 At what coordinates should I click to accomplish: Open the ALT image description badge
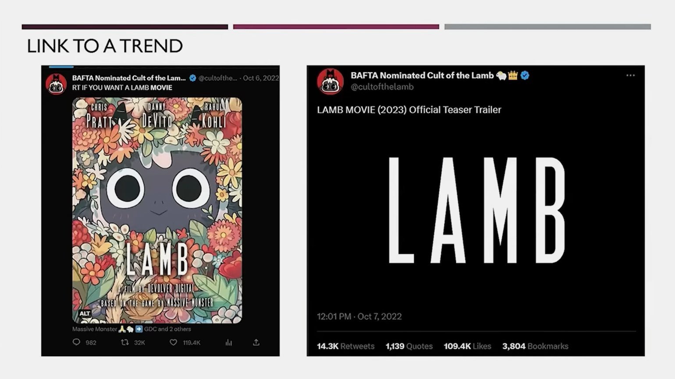[85, 313]
